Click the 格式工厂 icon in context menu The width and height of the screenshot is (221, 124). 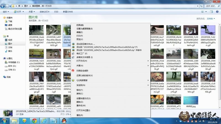pyautogui.click(x=73, y=53)
